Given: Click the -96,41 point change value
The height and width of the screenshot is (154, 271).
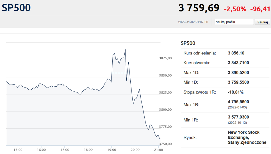Looking at the screenshot, I should tap(260, 9).
